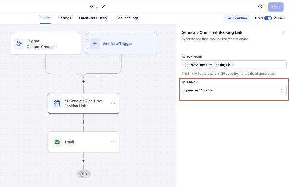Open the #1 Generate One Time Booking Link step
The width and height of the screenshot is (290, 187).
tap(83, 103)
